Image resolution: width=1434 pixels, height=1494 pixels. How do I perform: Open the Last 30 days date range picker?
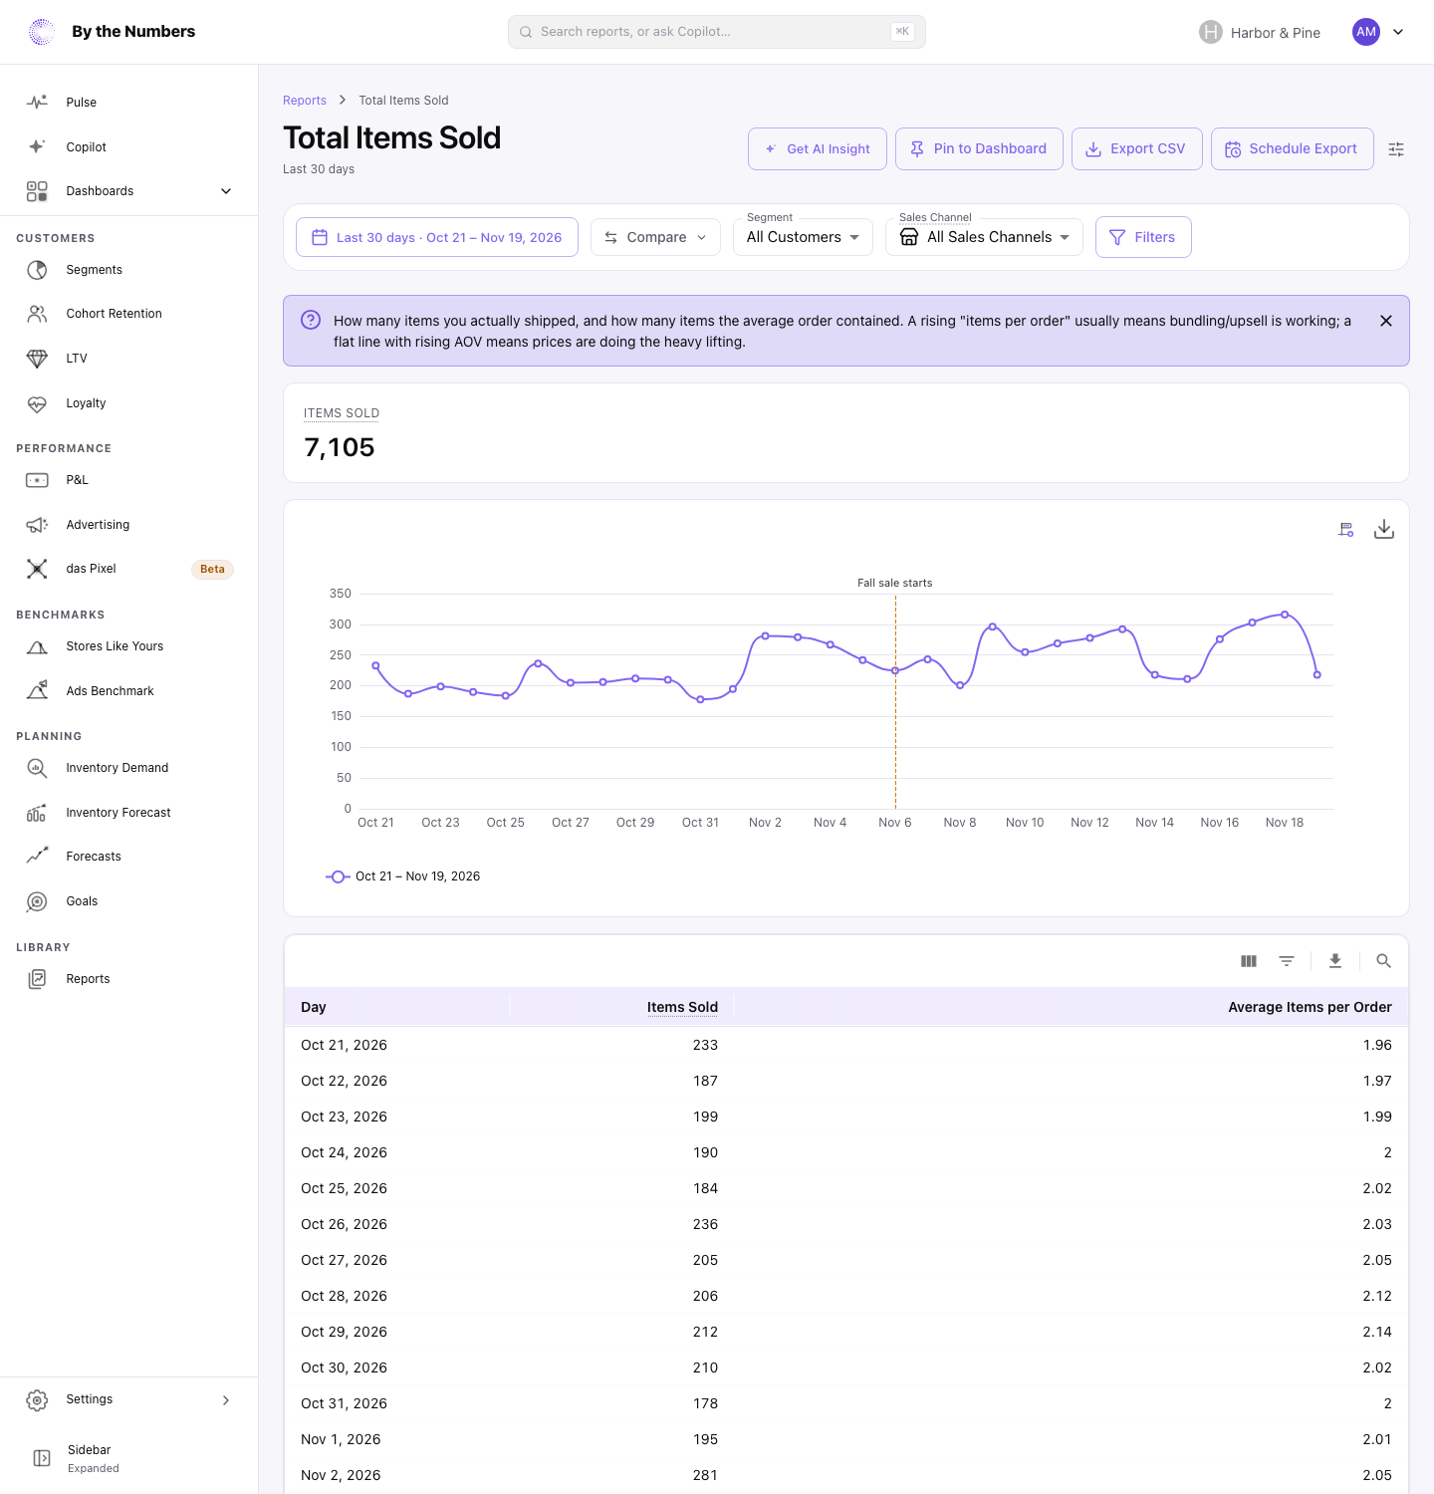(437, 237)
